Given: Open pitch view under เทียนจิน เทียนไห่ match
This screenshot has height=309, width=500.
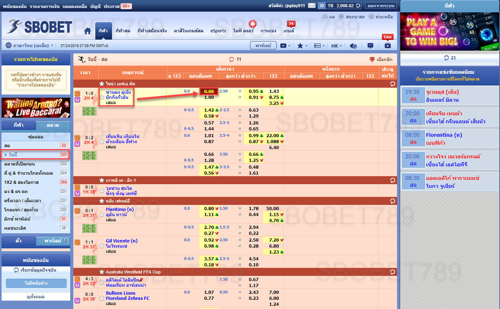Looking at the screenshot, I should pos(89,155).
